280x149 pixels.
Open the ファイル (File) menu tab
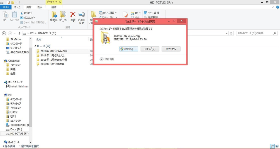pos(6,7)
